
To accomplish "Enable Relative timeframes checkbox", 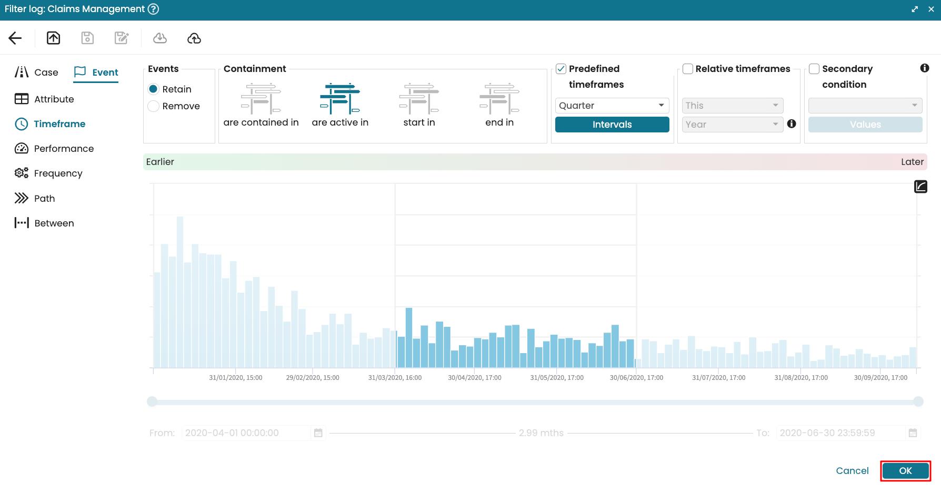I will [x=687, y=69].
